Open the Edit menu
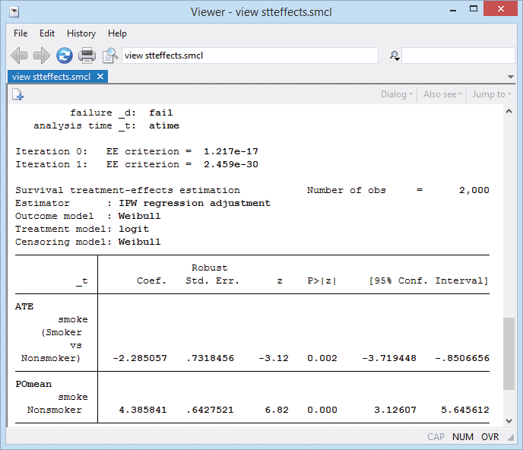The width and height of the screenshot is (523, 450). coord(47,33)
